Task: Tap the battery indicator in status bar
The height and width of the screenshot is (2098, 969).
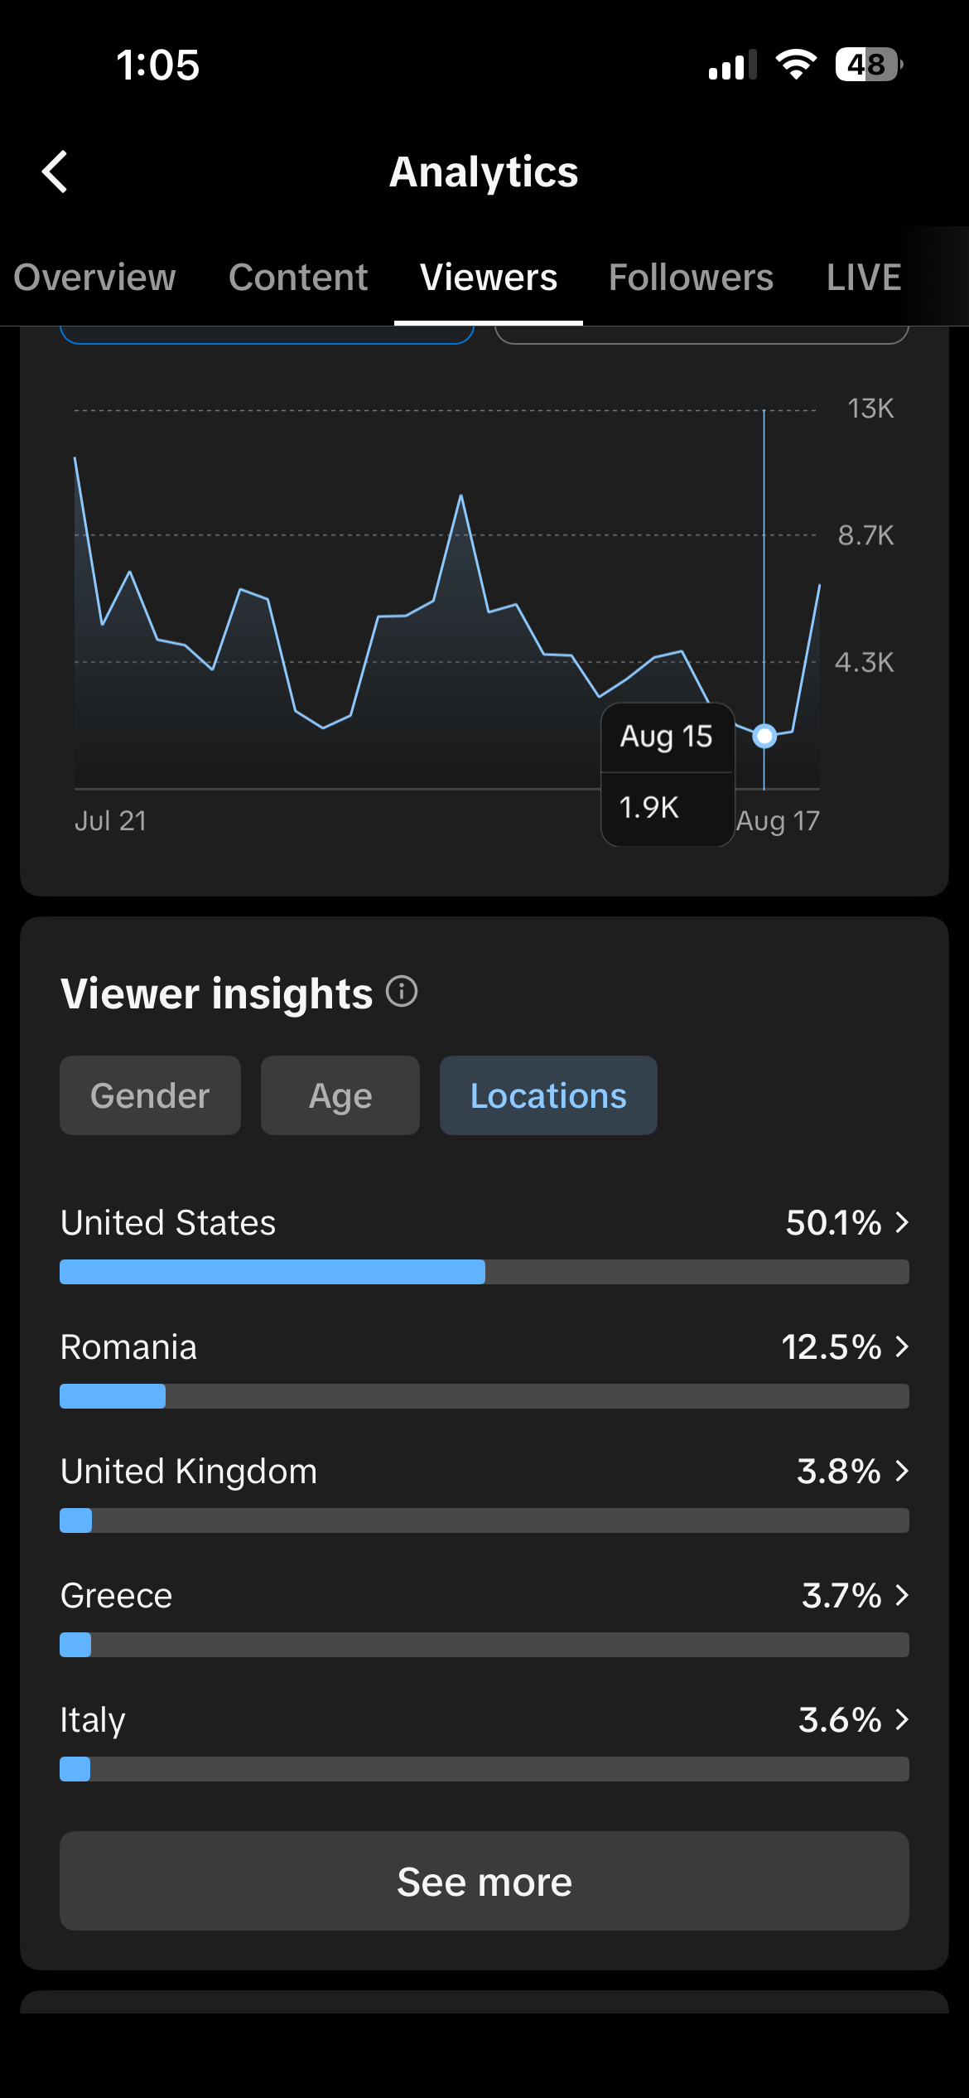Action: [869, 65]
